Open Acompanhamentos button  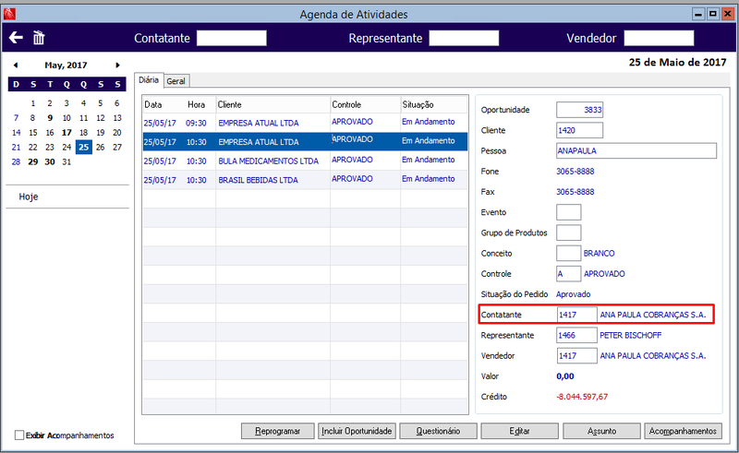(x=683, y=431)
